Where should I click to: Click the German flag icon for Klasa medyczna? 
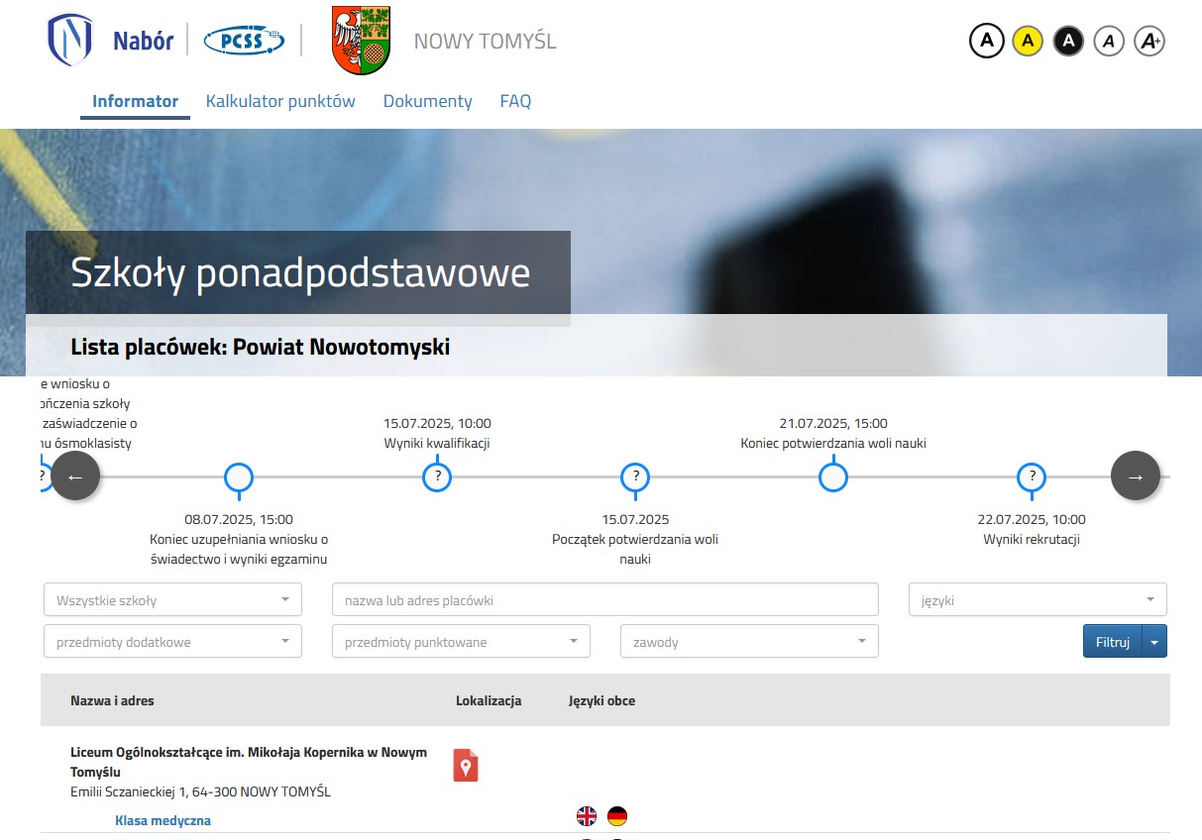(617, 816)
